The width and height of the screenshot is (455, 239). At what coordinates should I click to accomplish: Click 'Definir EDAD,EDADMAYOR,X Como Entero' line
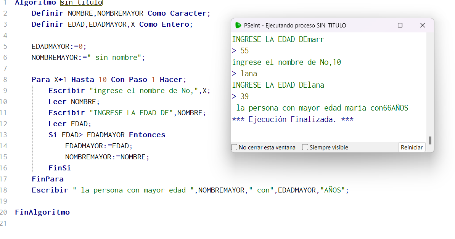(x=112, y=24)
